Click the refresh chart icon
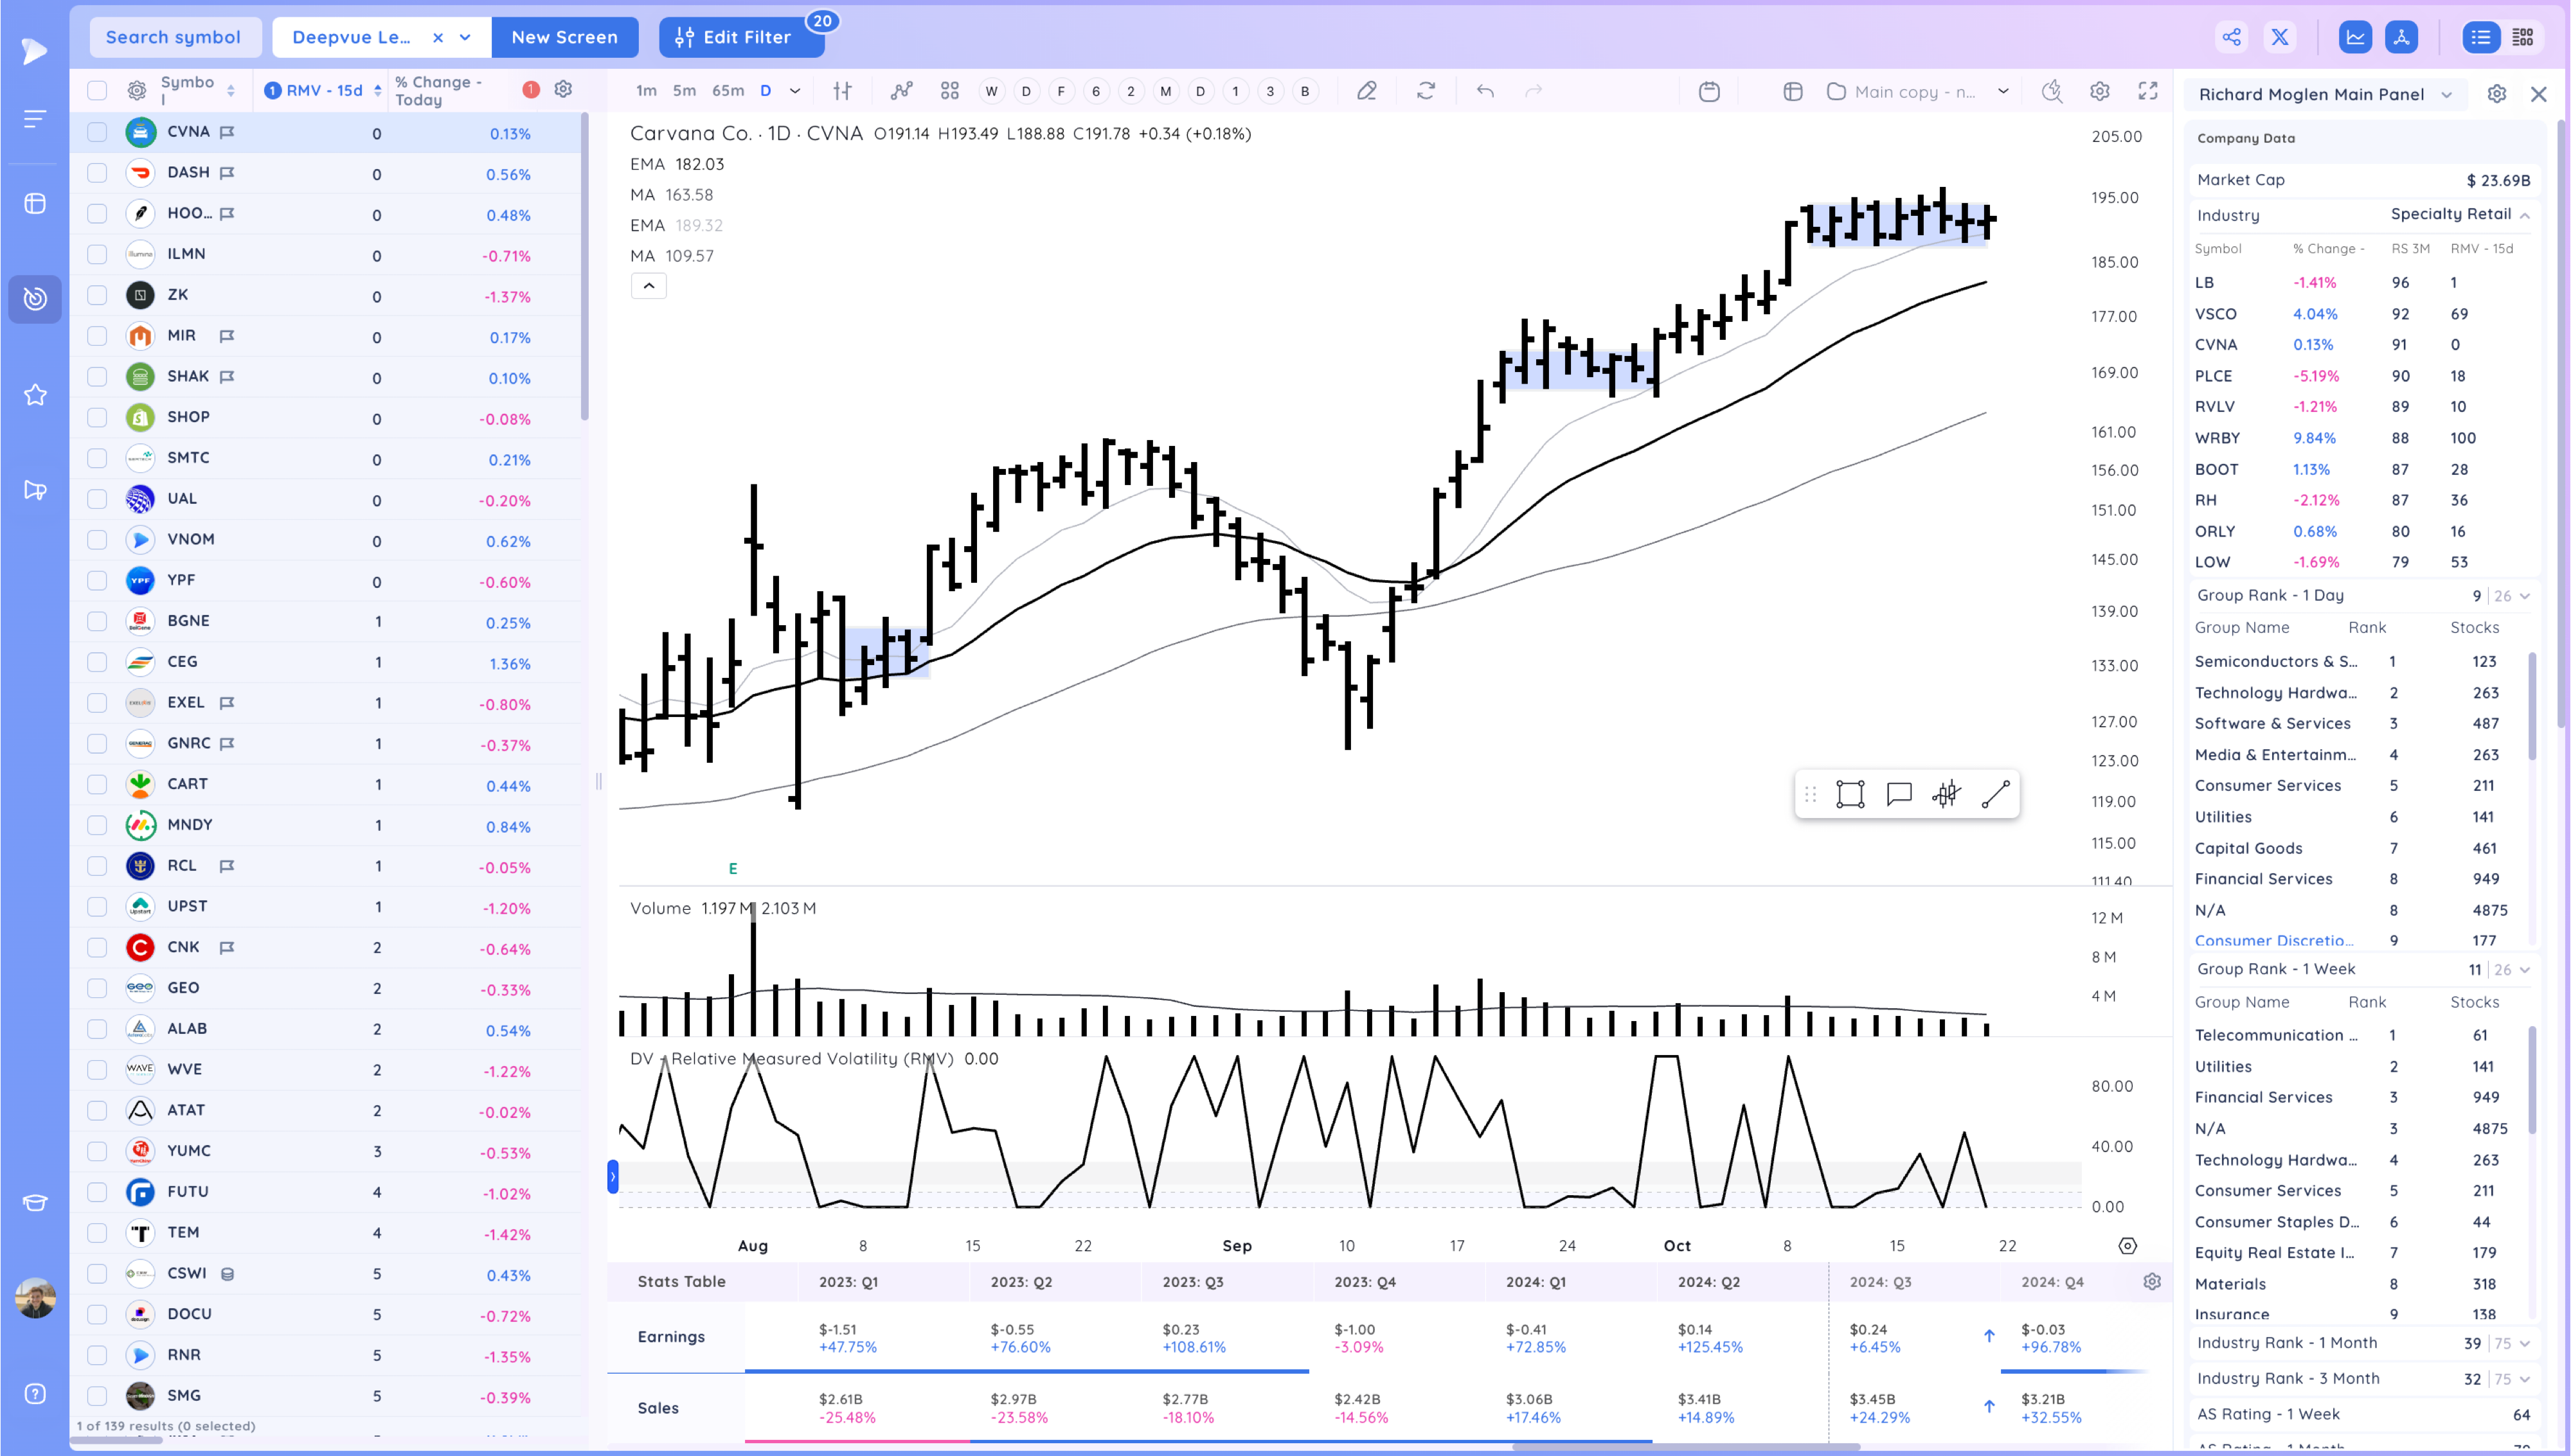 click(x=1426, y=91)
